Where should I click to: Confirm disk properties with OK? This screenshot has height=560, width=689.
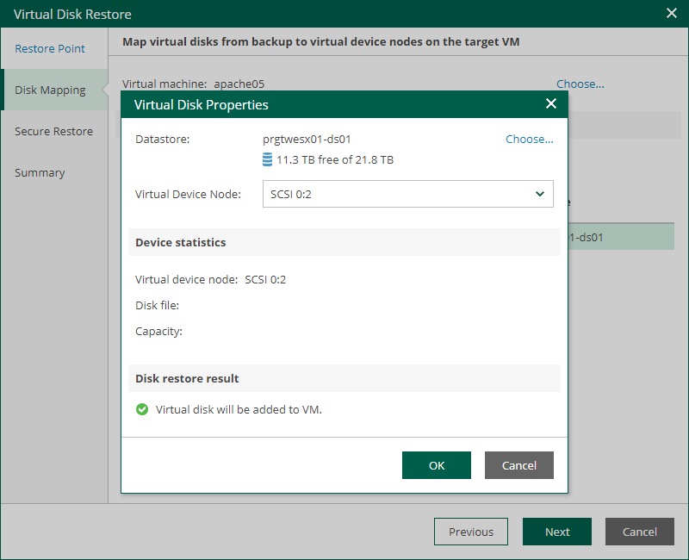click(x=436, y=465)
